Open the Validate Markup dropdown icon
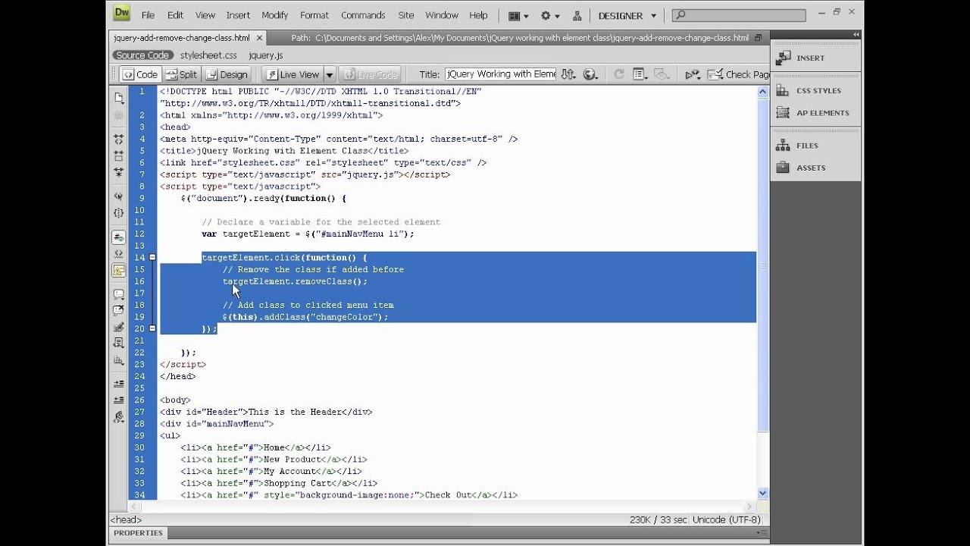970x546 pixels. tap(693, 74)
